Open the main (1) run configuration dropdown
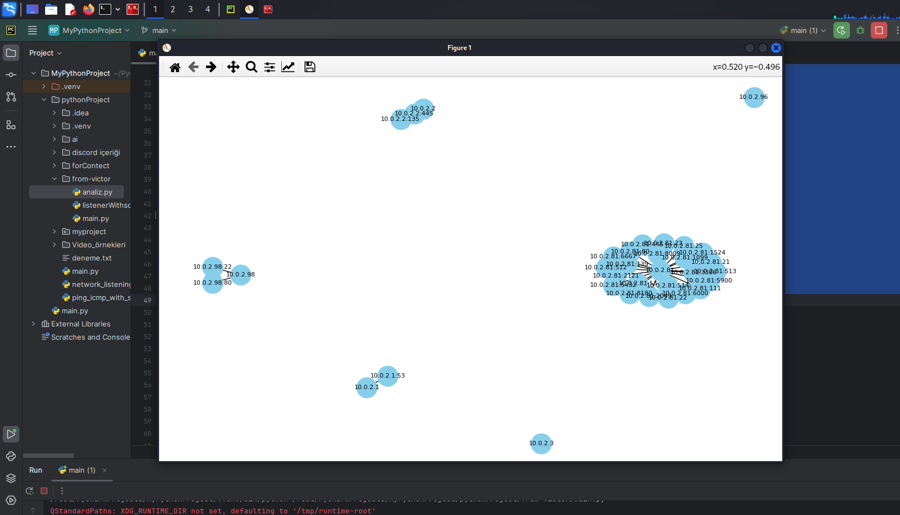Viewport: 900px width, 515px height. 802,30
